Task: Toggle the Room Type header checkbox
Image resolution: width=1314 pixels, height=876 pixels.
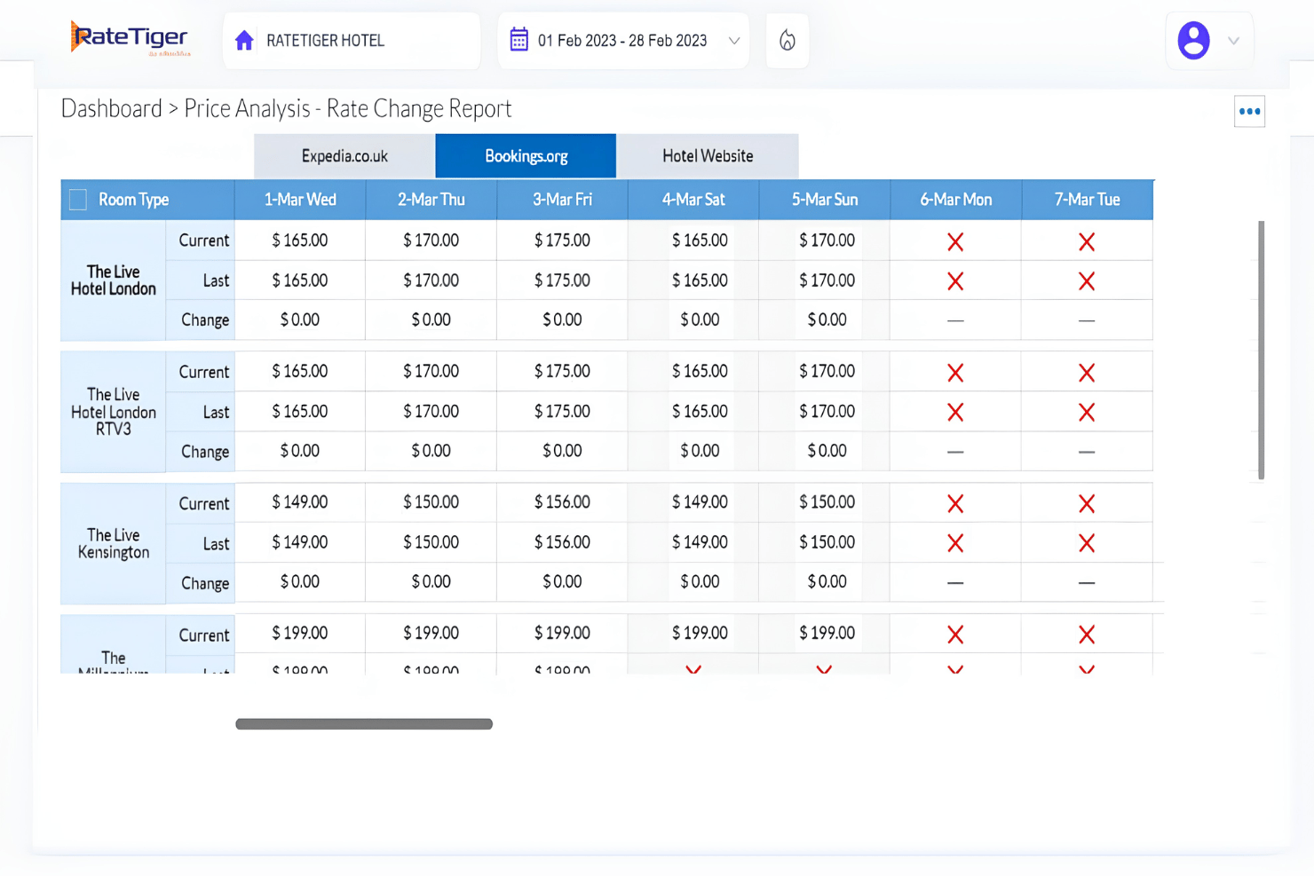Action: [x=78, y=200]
